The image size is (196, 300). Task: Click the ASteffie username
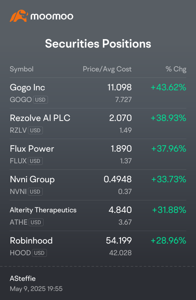point(23,279)
